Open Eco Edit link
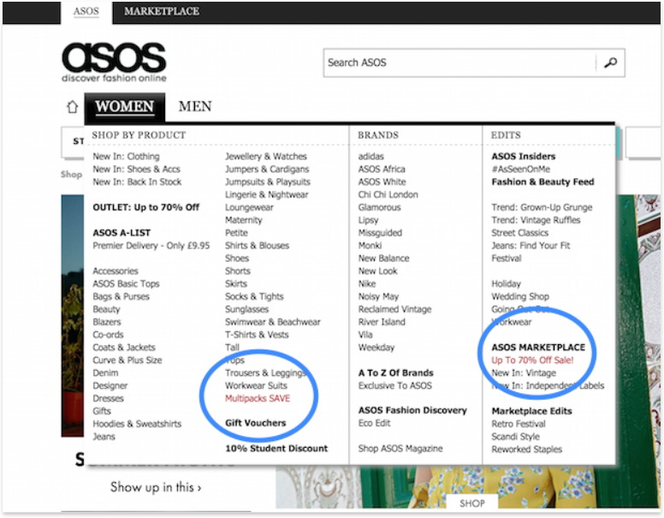 [374, 423]
